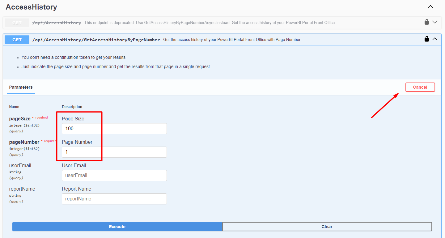The image size is (445, 238).
Task: Click the GET badge on the deprecated endpoint
Action: click(17, 22)
